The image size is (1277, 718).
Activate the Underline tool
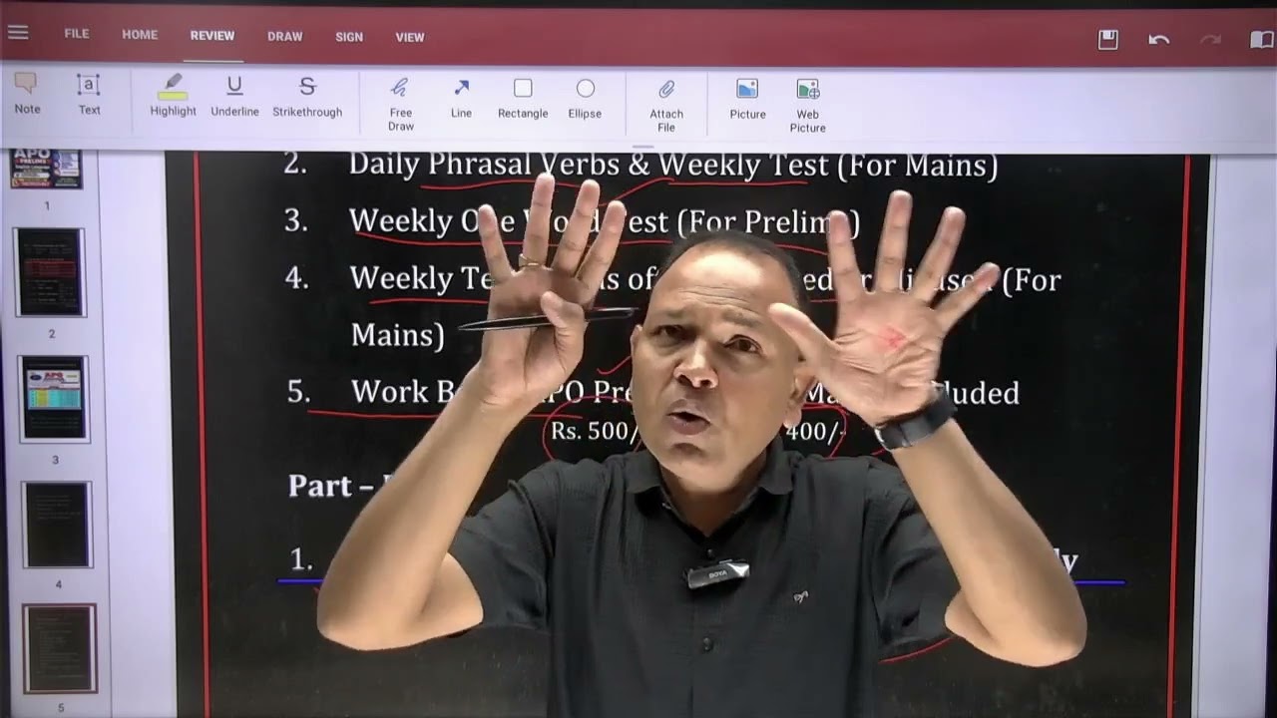234,97
